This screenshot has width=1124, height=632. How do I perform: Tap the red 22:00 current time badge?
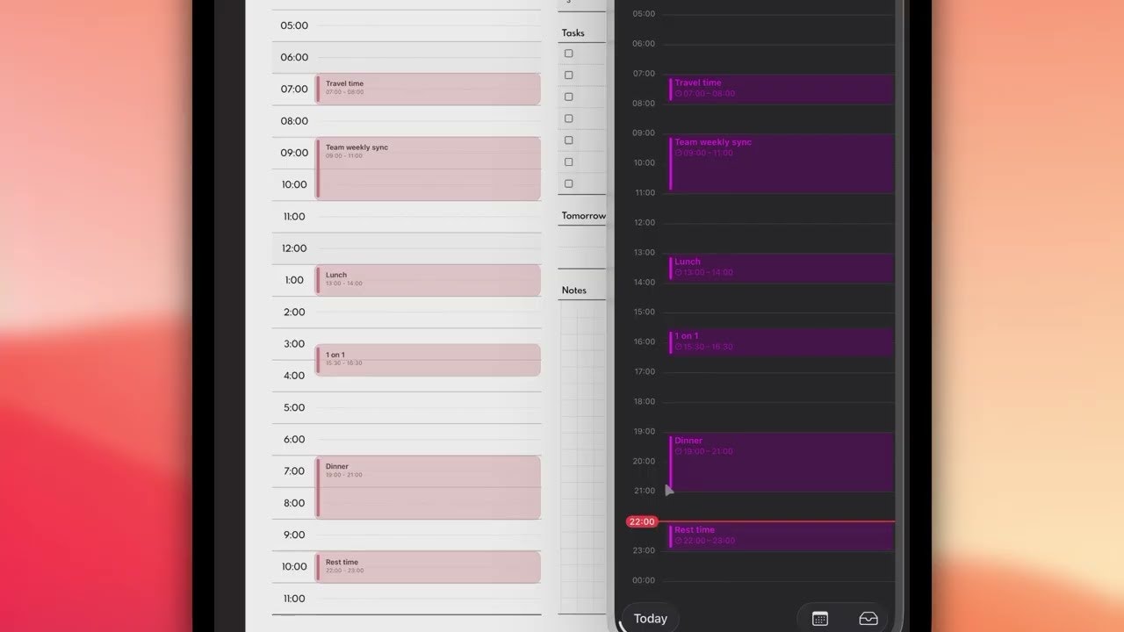coord(642,521)
